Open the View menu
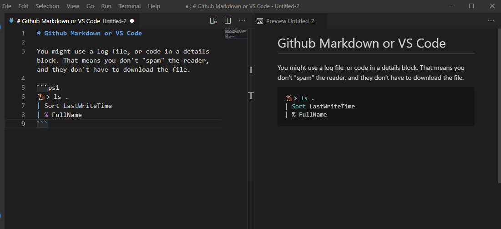 [73, 6]
